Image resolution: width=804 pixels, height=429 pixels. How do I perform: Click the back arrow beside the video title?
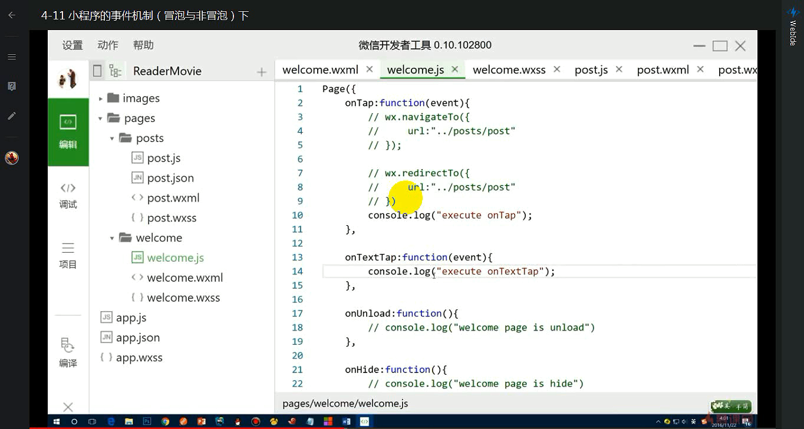11,15
